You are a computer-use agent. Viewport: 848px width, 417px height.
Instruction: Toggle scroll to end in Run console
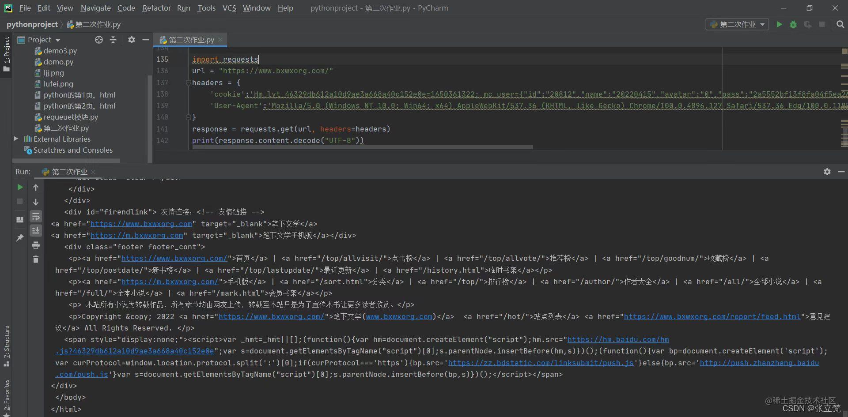(x=36, y=230)
